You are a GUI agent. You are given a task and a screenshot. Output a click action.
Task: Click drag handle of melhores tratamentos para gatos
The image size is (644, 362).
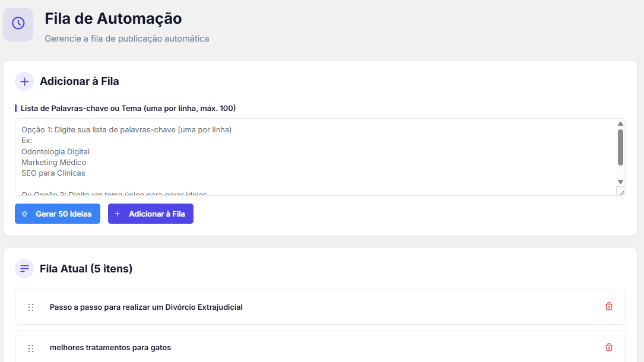(31, 348)
